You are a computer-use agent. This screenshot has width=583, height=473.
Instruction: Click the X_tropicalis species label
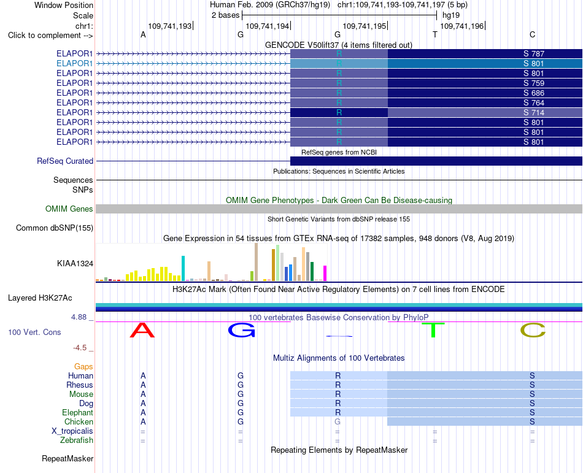[x=72, y=431]
